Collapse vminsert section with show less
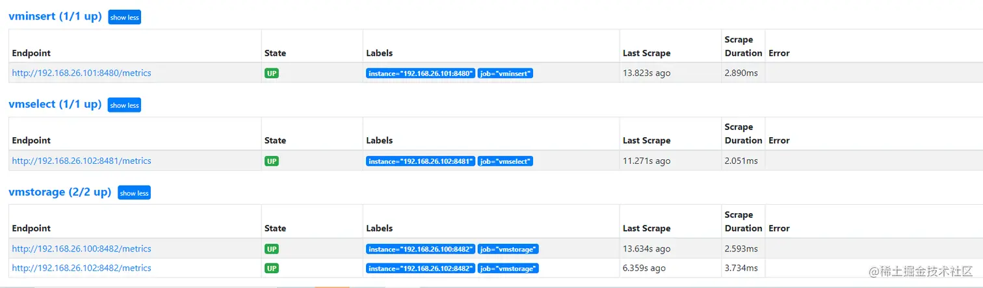983x288 pixels. click(124, 18)
